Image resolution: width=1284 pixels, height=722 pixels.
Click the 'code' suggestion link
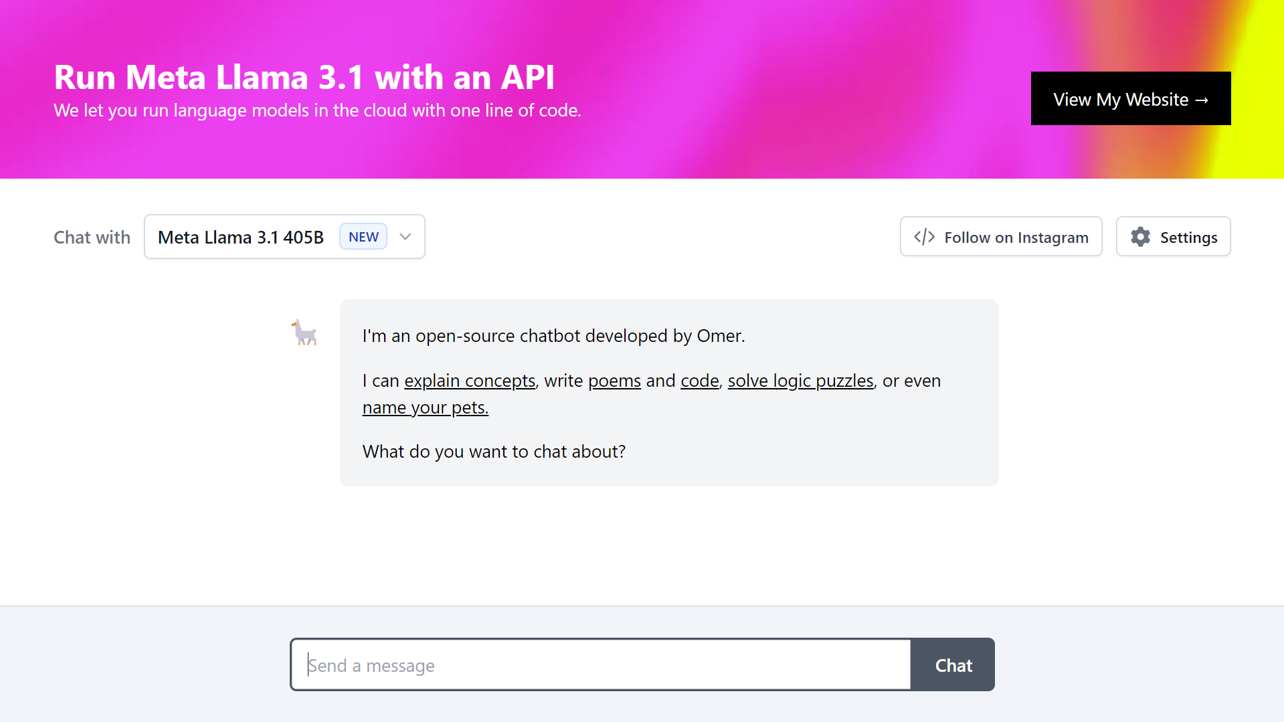[x=699, y=381]
